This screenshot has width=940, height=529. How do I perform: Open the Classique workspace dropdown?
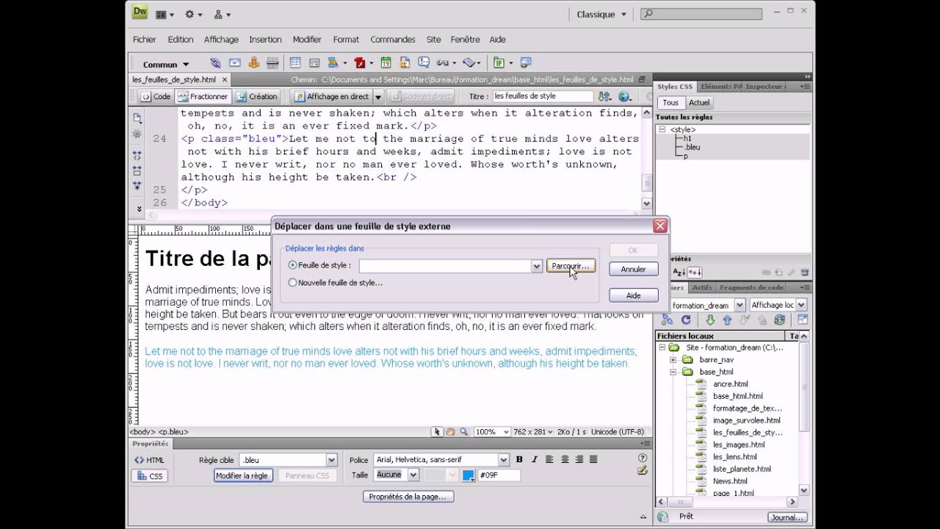coord(601,14)
